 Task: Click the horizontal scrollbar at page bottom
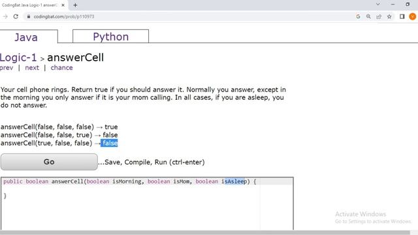pos(204,232)
